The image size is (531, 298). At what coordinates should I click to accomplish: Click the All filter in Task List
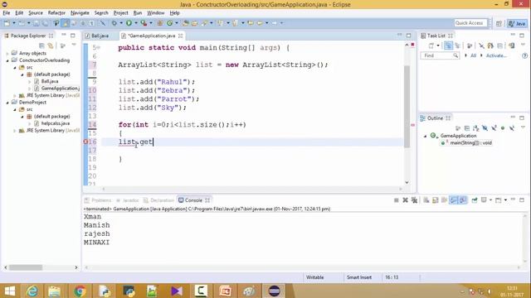473,55
